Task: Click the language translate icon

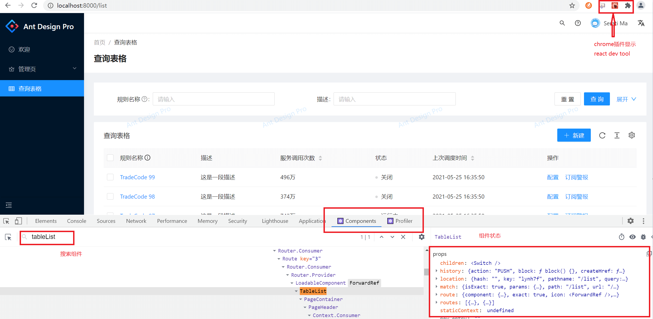Action: (641, 23)
